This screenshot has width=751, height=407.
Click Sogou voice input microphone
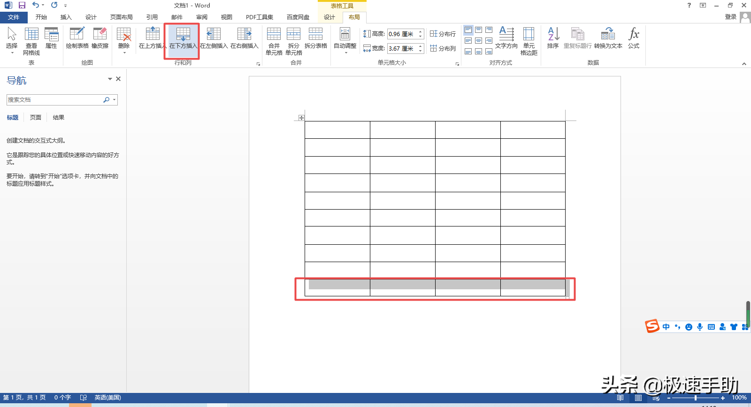700,327
